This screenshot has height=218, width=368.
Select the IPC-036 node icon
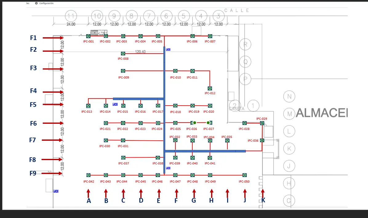(262, 140)
